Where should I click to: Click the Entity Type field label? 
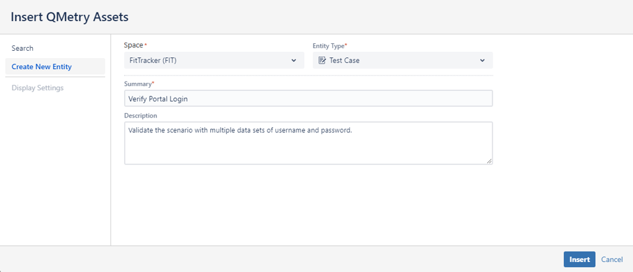(x=328, y=46)
